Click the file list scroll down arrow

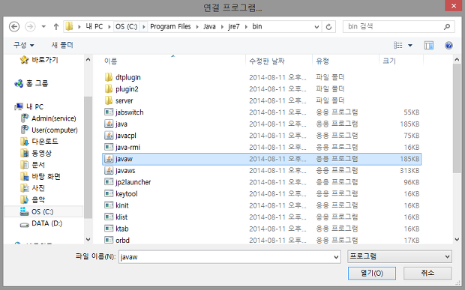[457, 240]
